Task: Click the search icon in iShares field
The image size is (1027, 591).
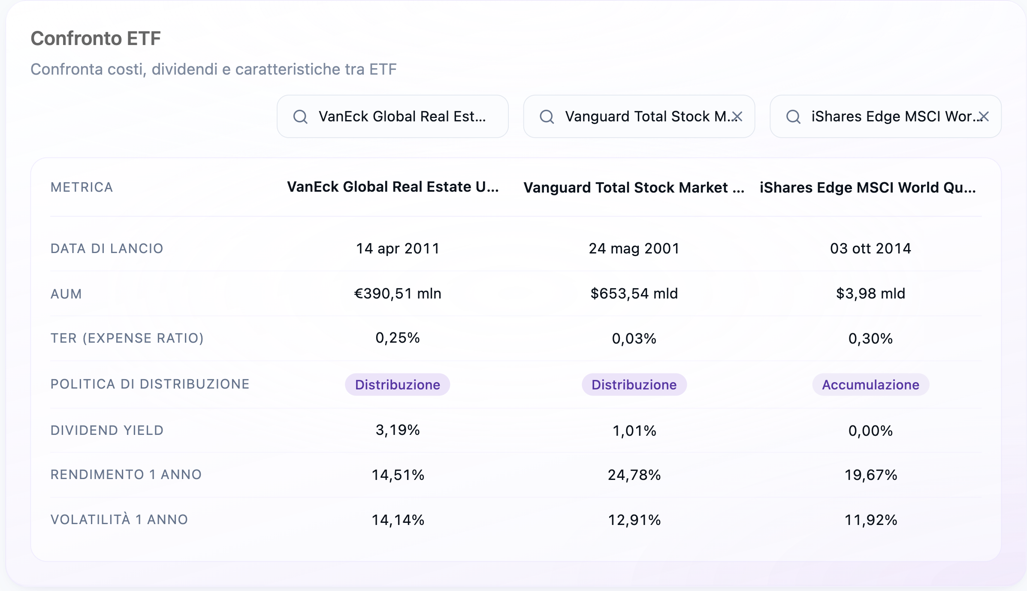Action: click(x=793, y=117)
